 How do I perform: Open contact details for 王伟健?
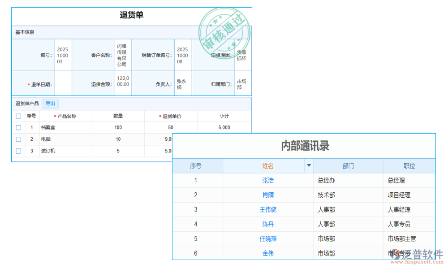pos(267,209)
